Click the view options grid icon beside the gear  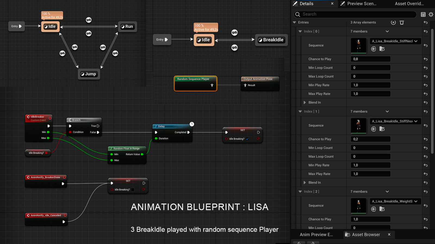(423, 14)
